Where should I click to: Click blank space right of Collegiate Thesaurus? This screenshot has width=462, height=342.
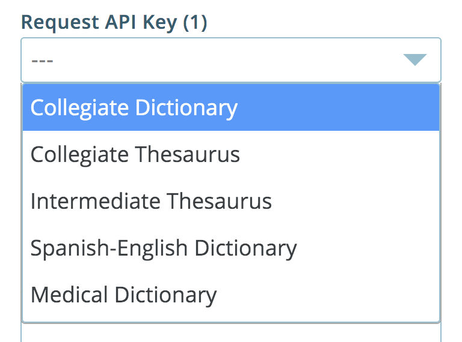point(339,154)
